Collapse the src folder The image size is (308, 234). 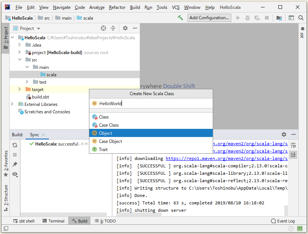[x=20, y=60]
